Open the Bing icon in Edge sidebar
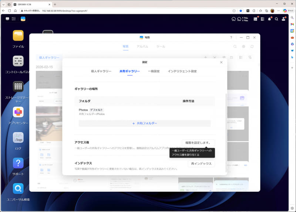 [x=292, y=57]
